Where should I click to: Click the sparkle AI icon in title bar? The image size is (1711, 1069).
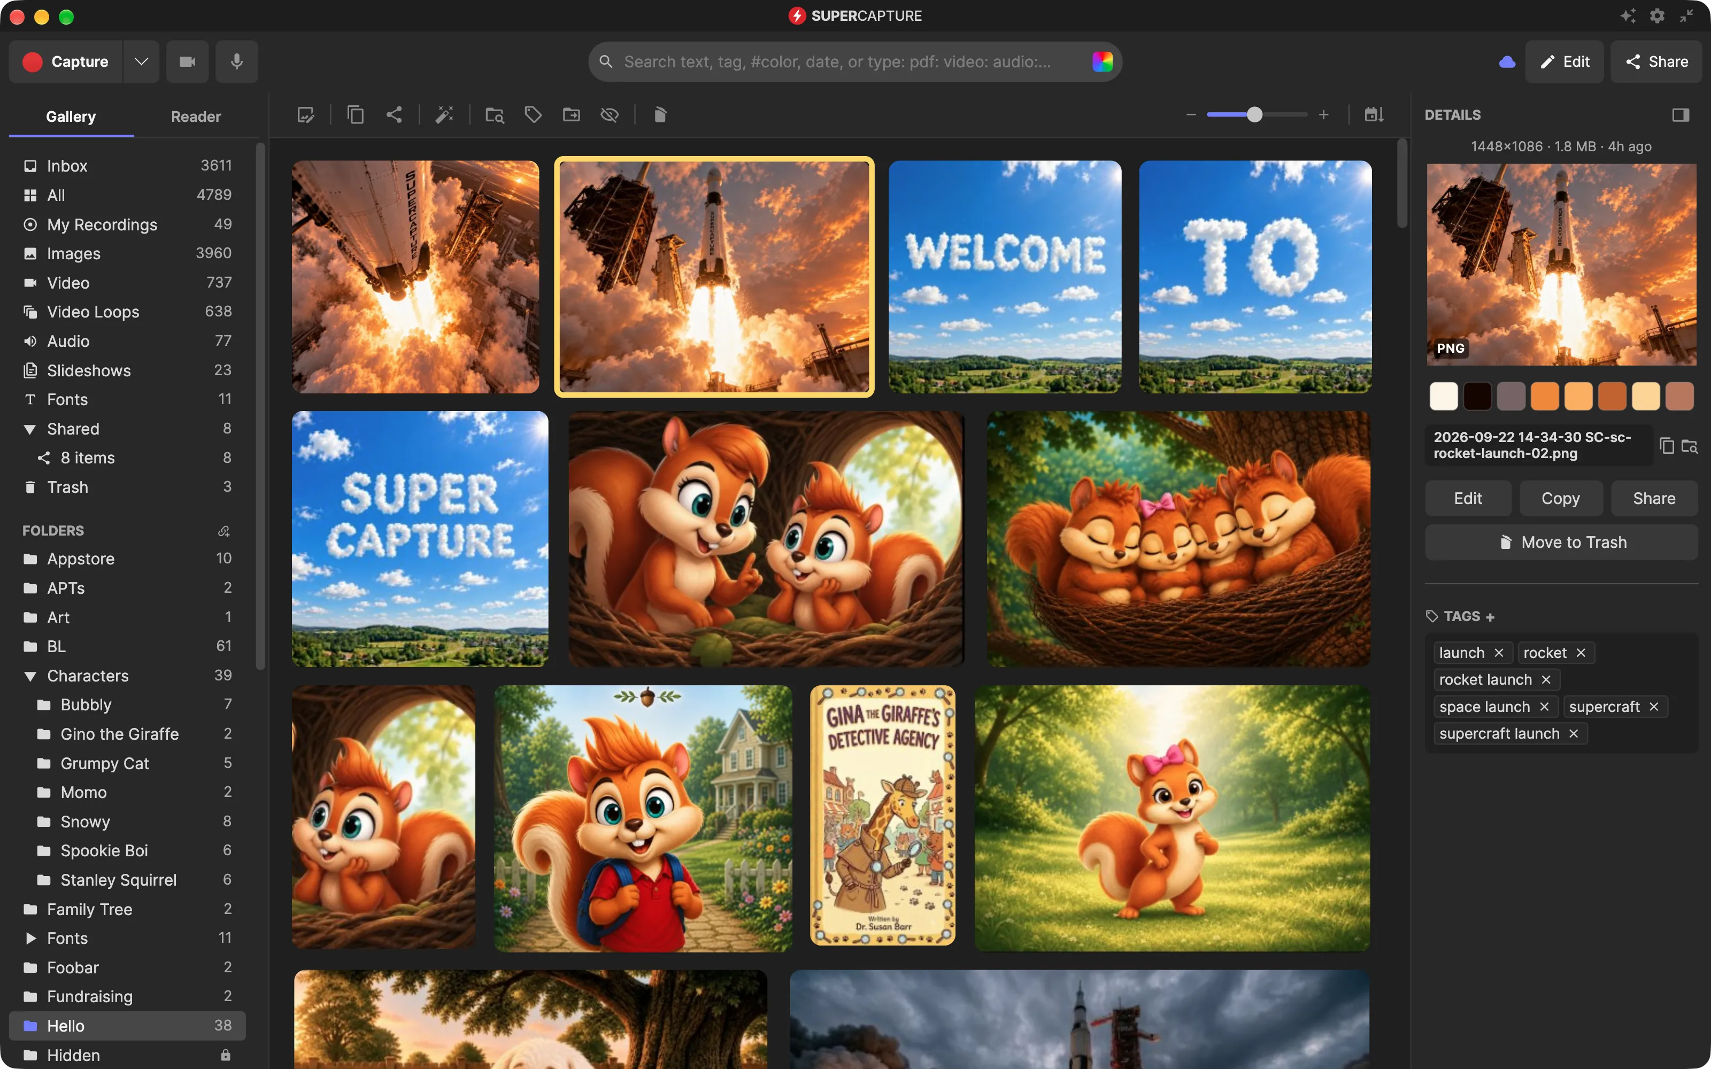pos(1628,16)
